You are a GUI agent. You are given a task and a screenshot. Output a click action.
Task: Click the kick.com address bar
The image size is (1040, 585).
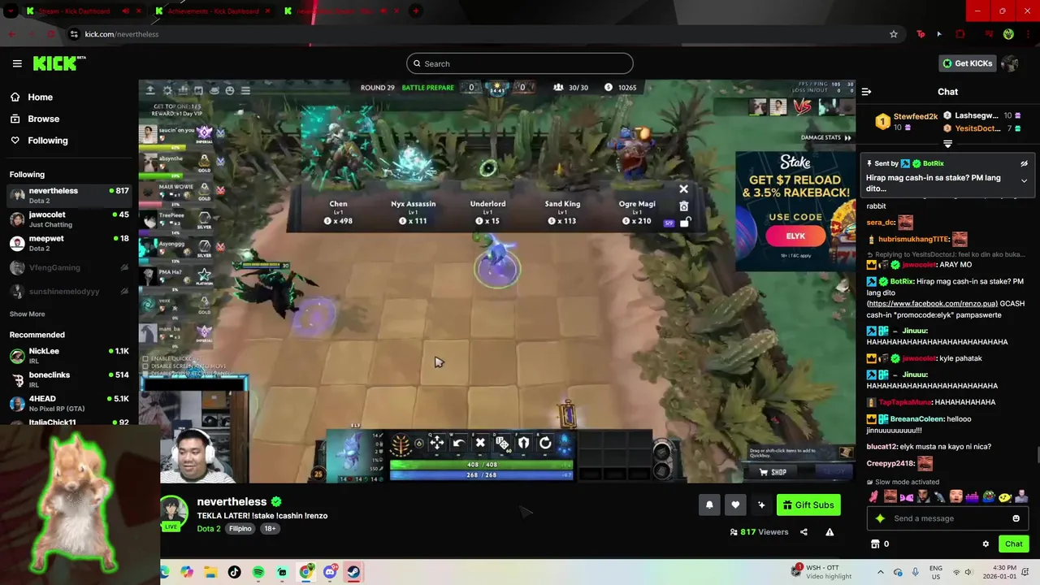pos(479,34)
